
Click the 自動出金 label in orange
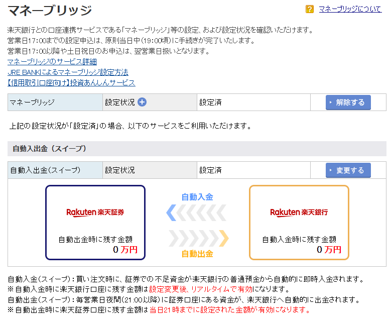197,254
